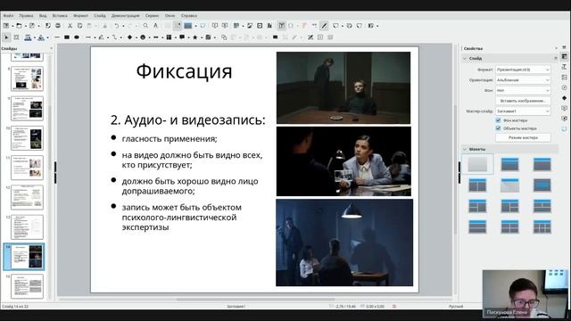Click the Undo arrow icon
The image size is (571, 321).
117,26
